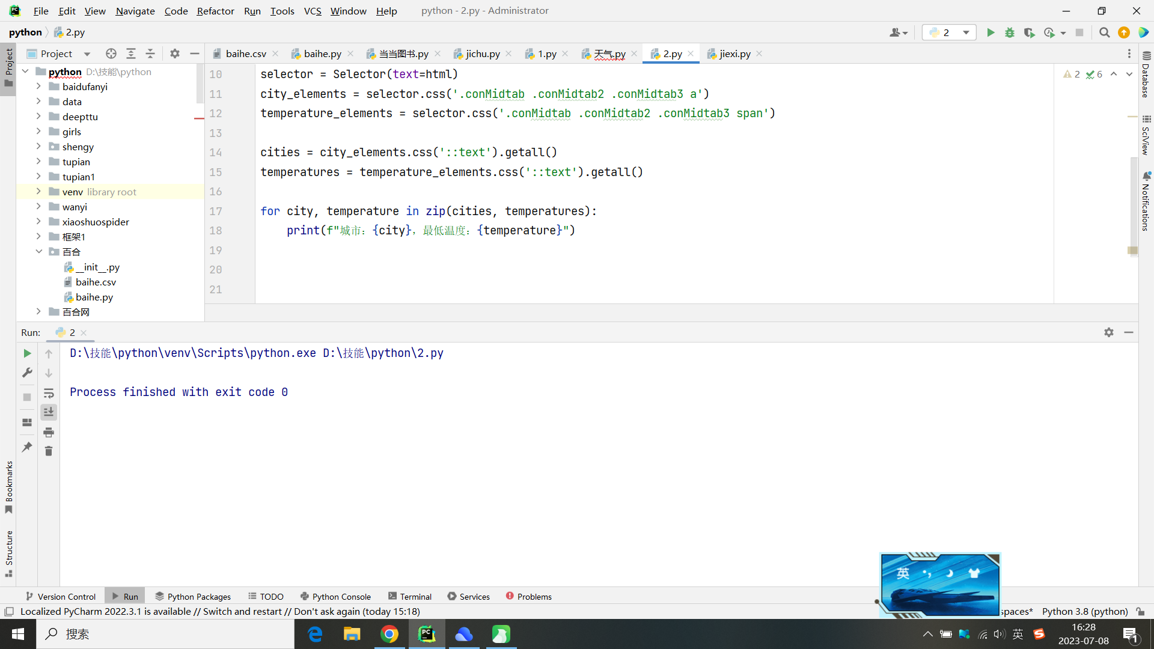Expand the 框架1 folder in project tree

coord(38,236)
